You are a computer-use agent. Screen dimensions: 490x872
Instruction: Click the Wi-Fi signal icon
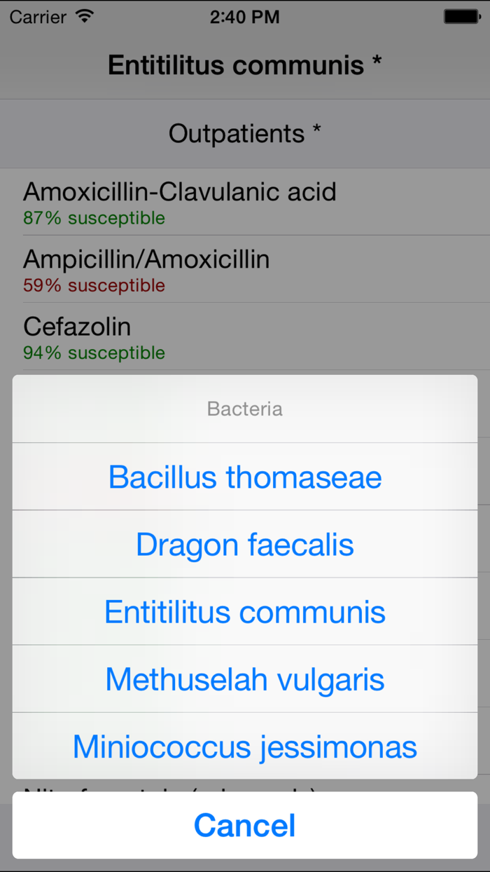tap(84, 15)
